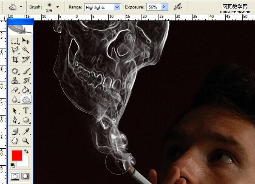Screen dimensions: 255x184
Task: Choose the Polygonal Lasso tool
Action: (14, 50)
